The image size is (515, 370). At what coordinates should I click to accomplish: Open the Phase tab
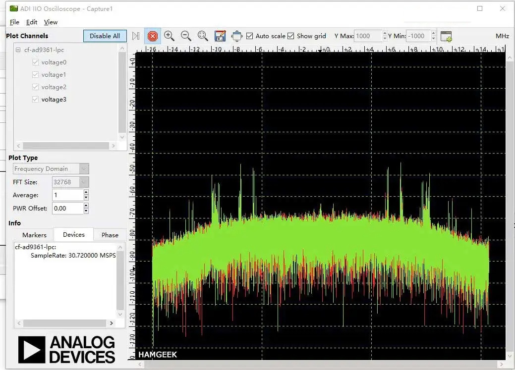pyautogui.click(x=110, y=235)
